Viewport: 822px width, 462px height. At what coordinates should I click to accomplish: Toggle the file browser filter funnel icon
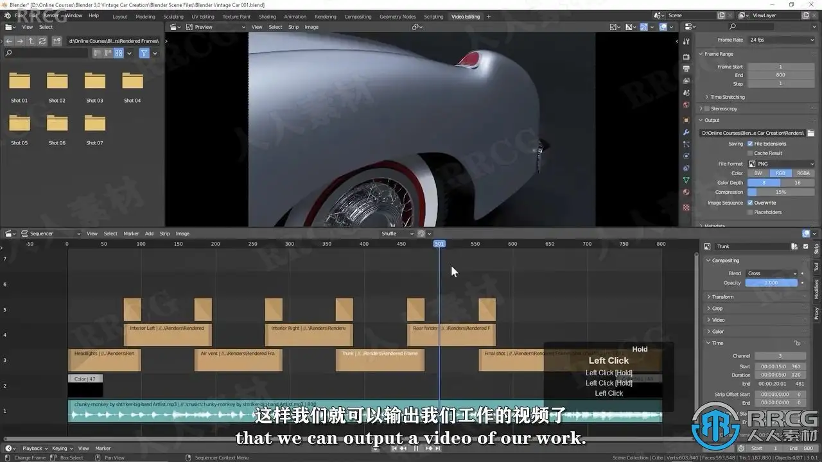144,53
